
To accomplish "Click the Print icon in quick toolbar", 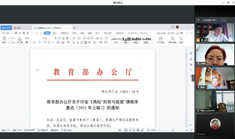I will [24, 33].
